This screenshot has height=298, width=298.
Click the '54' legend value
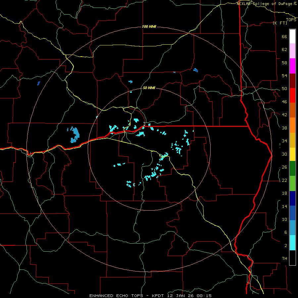[x=284, y=75]
